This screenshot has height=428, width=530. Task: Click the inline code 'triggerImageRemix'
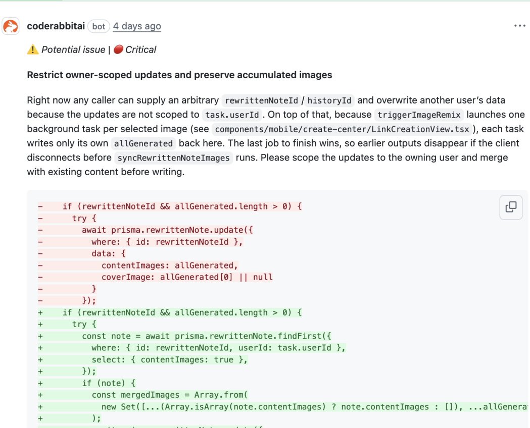[x=419, y=115]
